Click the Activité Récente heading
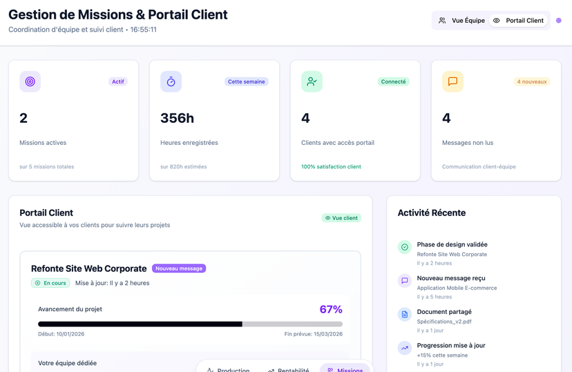572x372 pixels. (432, 213)
